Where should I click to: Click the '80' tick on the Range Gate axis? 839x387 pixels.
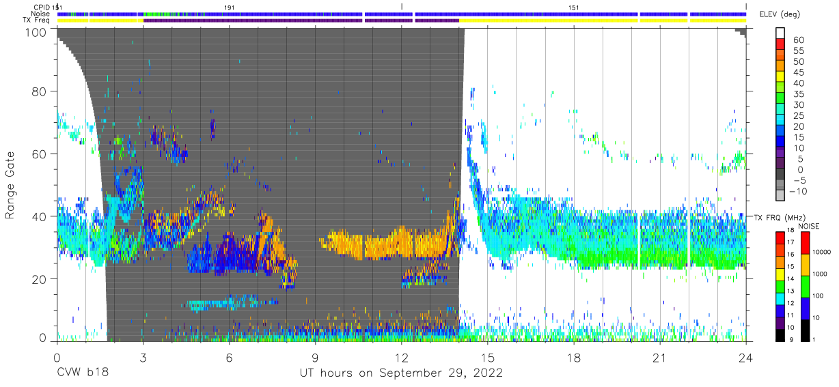click(40, 91)
